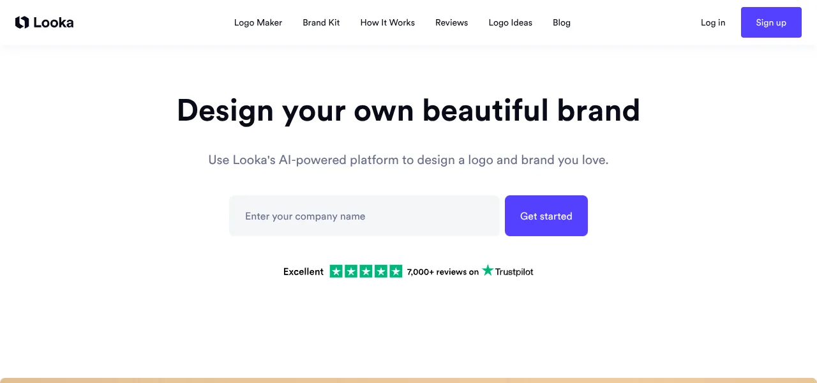Image resolution: width=817 pixels, height=383 pixels.
Task: Click the fourth green rating star
Action: tap(381, 271)
